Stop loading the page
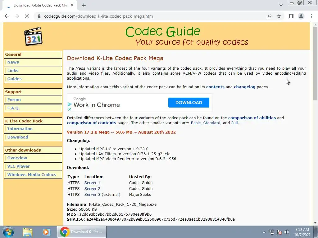 (27, 16)
